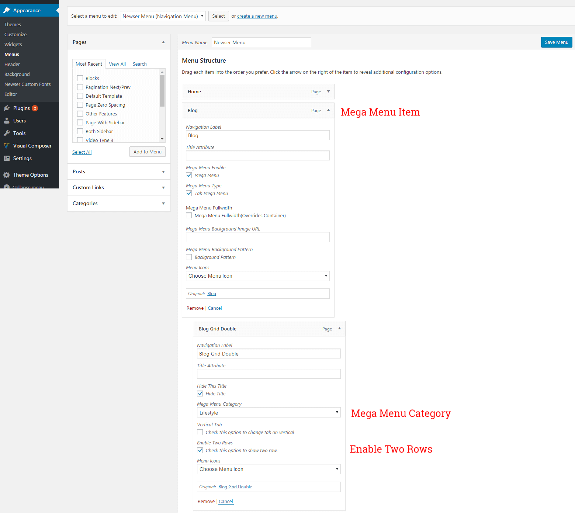Click the Plugins update count badge
This screenshot has width=575, height=513.
click(35, 108)
